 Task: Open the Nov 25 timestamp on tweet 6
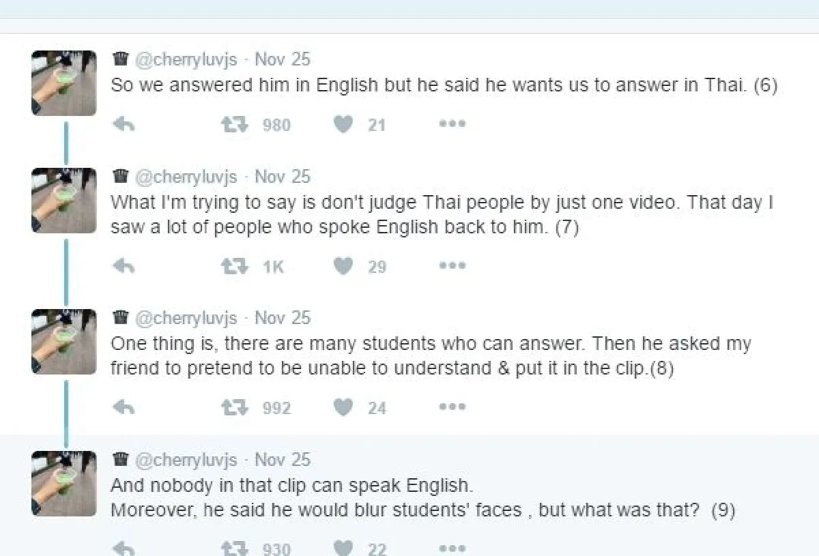(x=283, y=59)
